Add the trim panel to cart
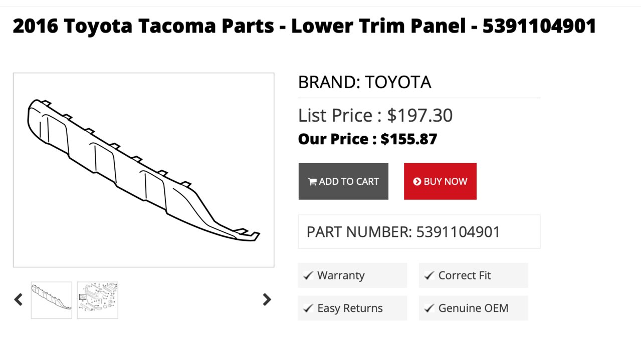 (343, 181)
